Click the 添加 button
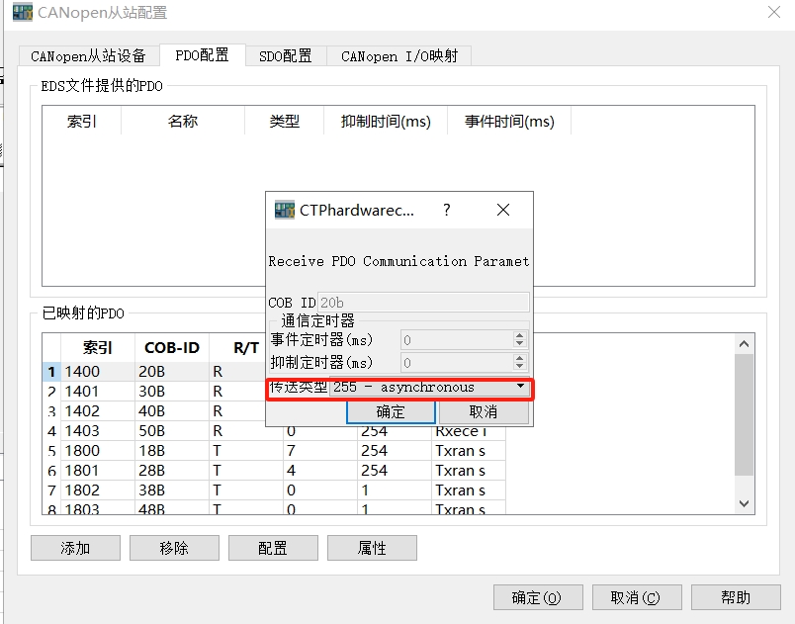The width and height of the screenshot is (795, 624). coord(75,548)
